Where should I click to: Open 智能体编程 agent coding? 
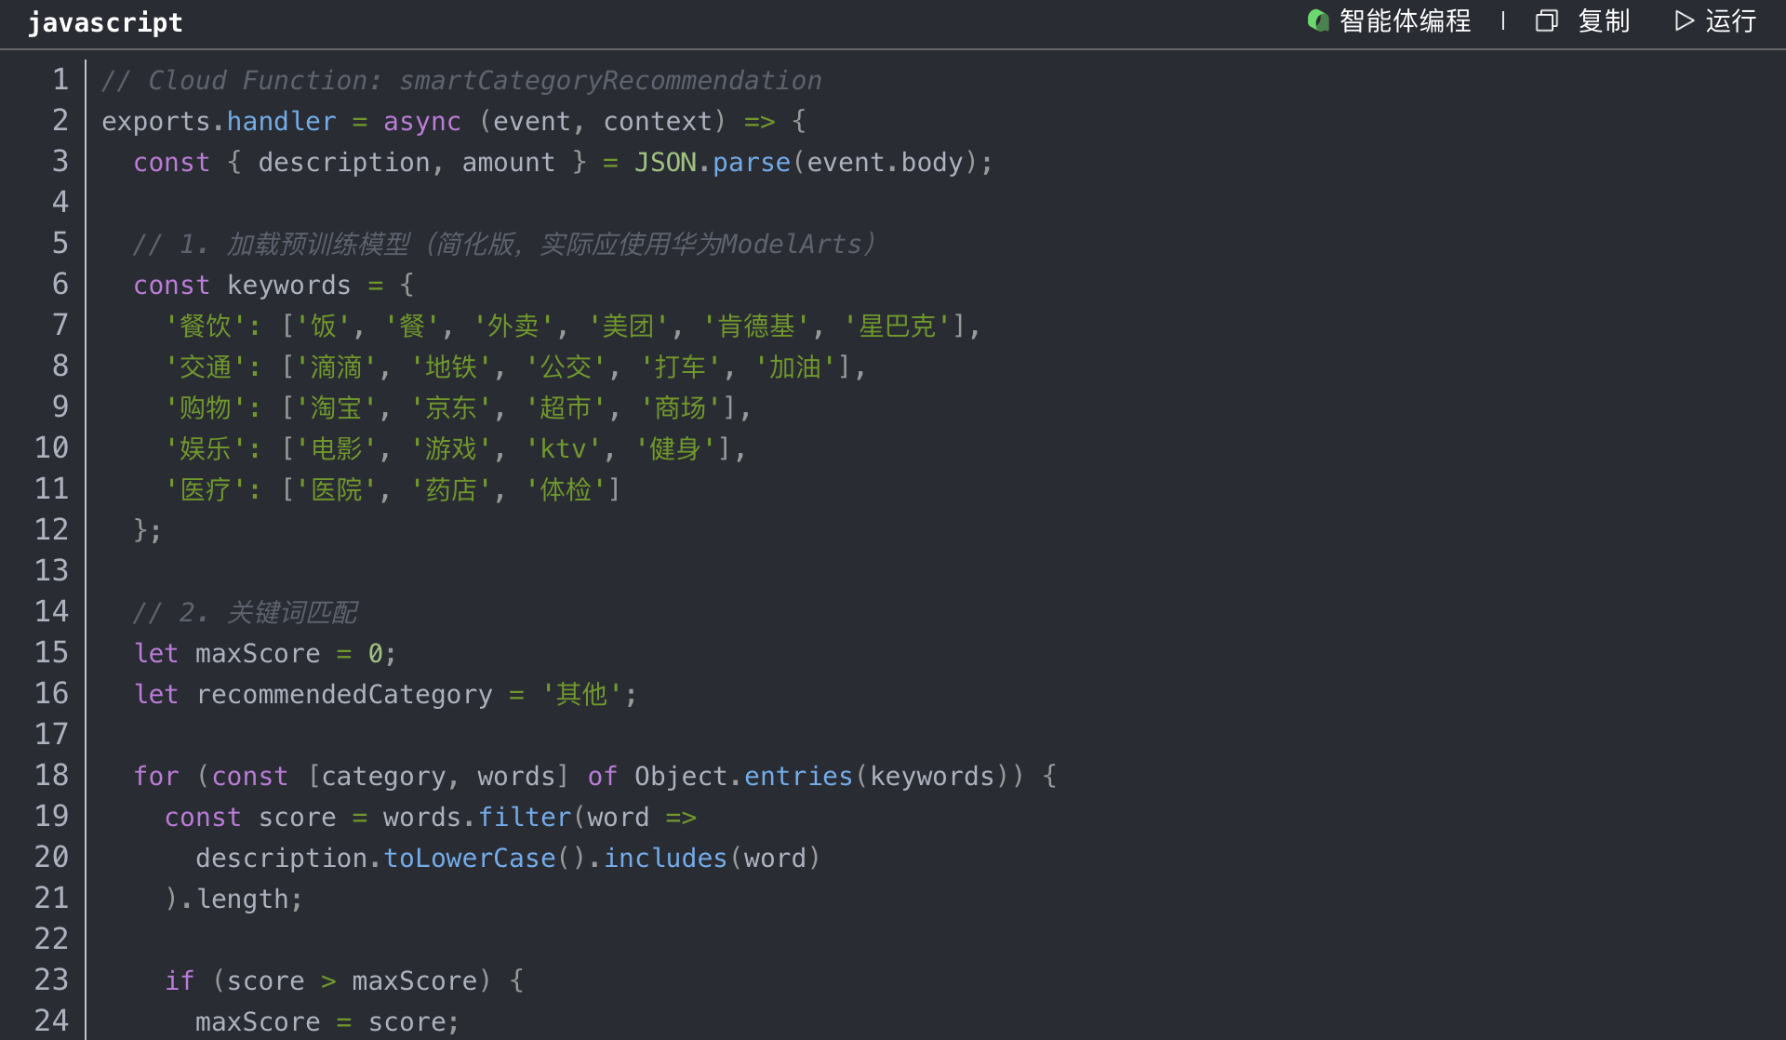point(1404,20)
